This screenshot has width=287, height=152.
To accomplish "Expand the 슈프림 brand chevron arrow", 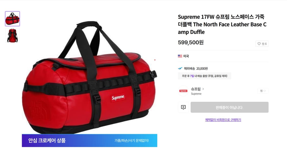I will coord(203,89).
